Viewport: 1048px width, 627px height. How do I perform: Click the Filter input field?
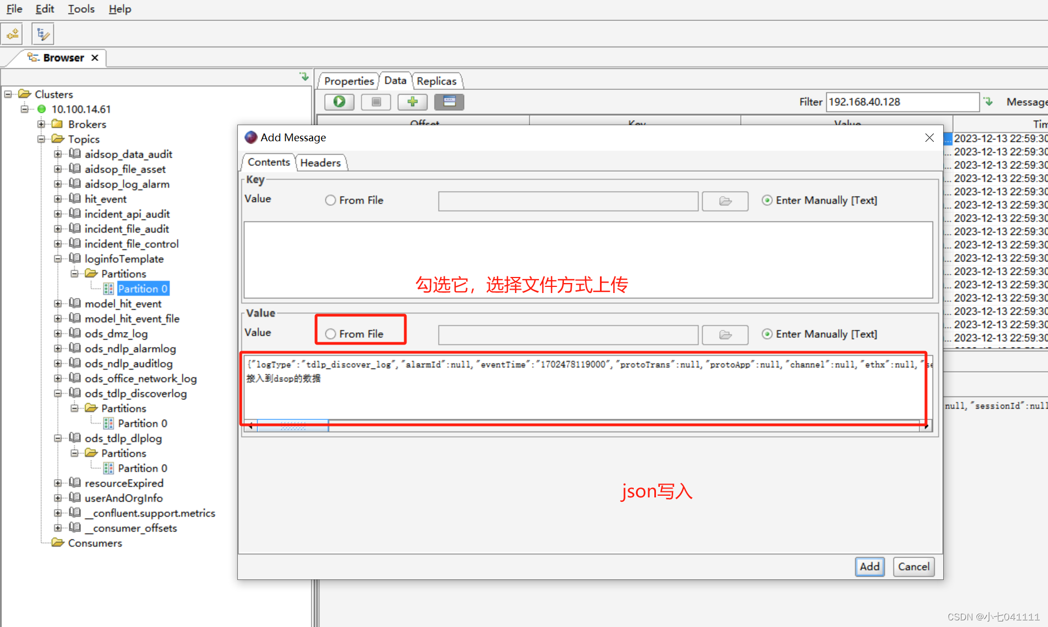tap(902, 102)
